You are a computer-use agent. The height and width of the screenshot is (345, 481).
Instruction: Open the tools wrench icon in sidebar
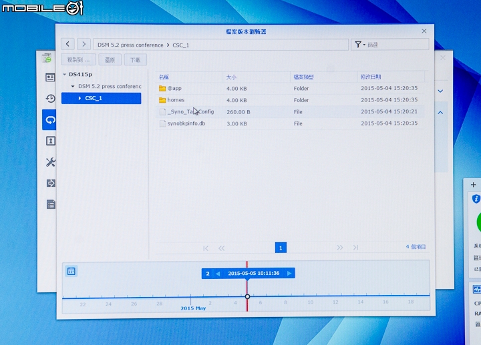pyautogui.click(x=51, y=162)
